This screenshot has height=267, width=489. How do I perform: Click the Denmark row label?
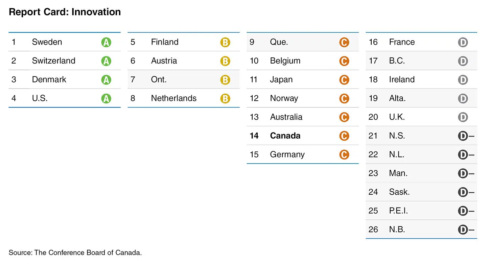(x=49, y=80)
